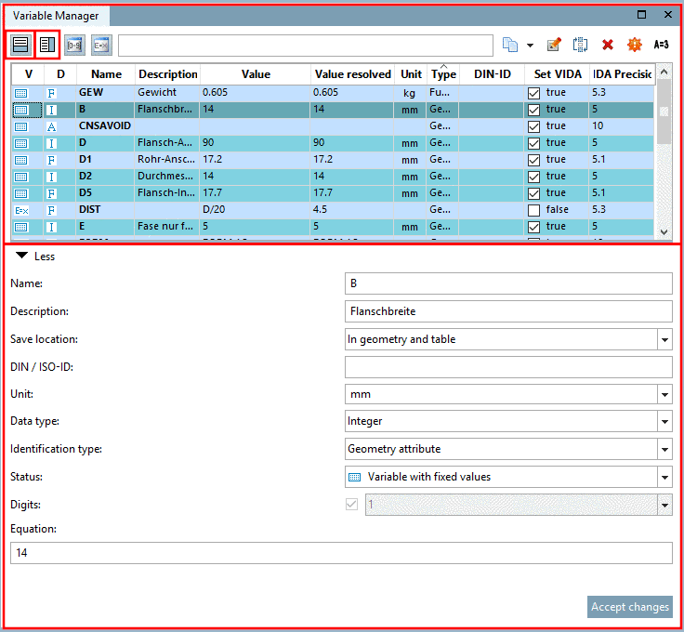Expand the Status dropdown

pos(664,478)
